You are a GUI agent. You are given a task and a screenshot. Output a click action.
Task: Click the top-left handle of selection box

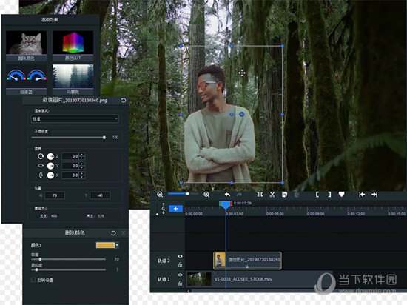[x=181, y=46]
